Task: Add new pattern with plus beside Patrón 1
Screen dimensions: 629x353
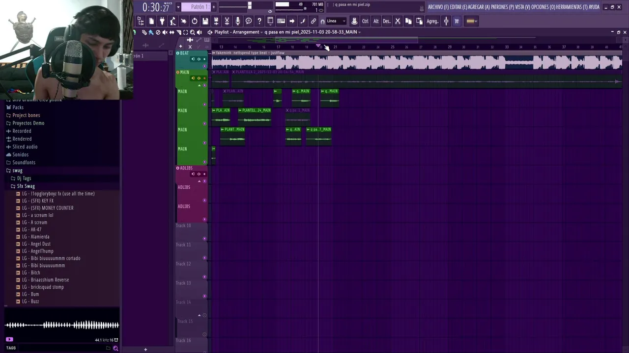Action: tap(214, 7)
